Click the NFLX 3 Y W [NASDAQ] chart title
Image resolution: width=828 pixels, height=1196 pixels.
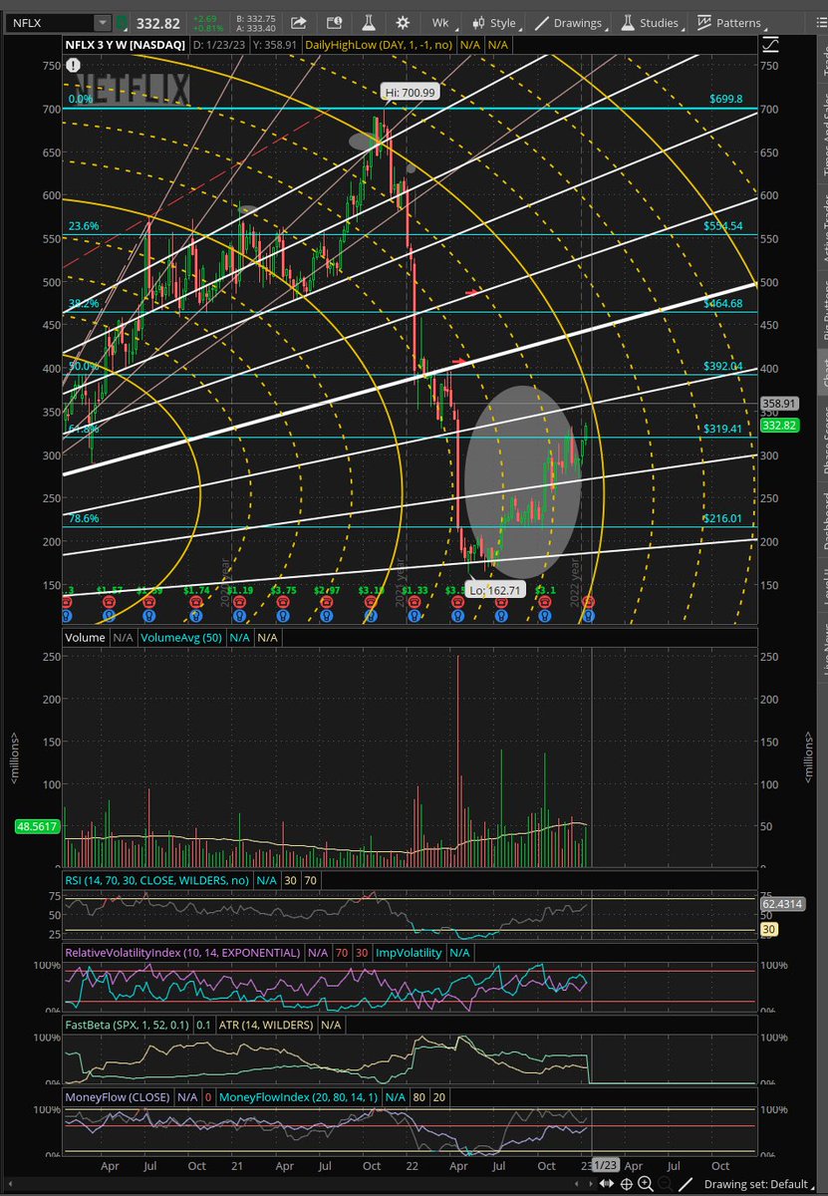(x=126, y=44)
